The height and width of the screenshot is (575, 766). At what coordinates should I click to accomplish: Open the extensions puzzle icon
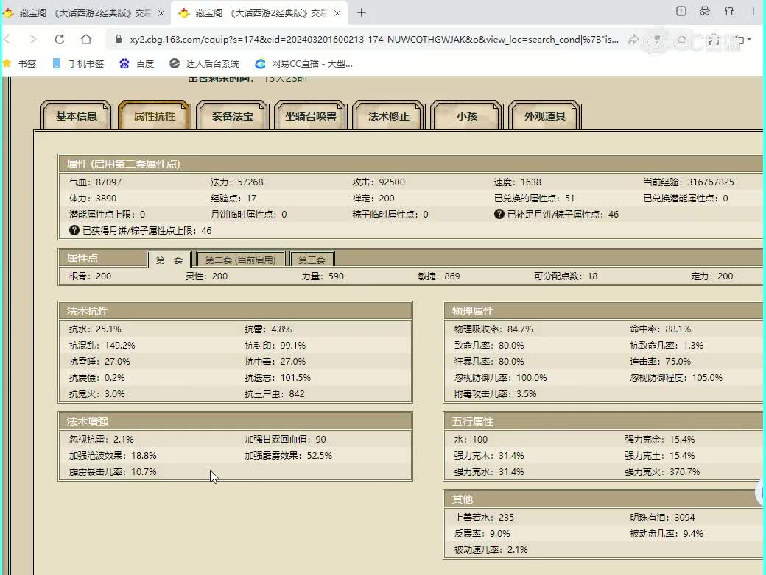pyautogui.click(x=714, y=40)
